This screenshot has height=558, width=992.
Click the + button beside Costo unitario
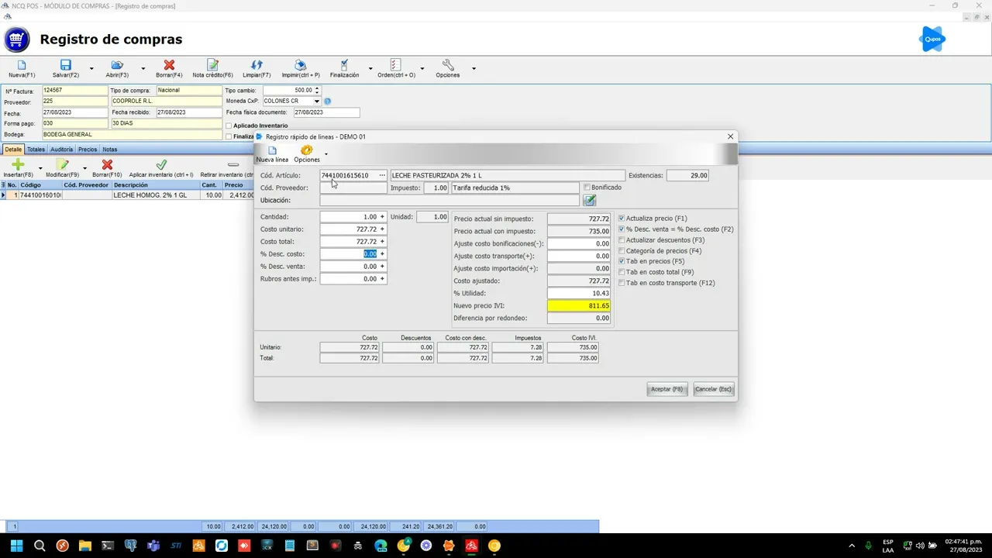pyautogui.click(x=382, y=229)
